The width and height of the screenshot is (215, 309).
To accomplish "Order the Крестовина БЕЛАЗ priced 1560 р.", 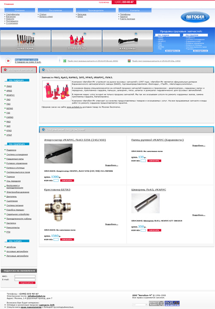I will 67,239.
